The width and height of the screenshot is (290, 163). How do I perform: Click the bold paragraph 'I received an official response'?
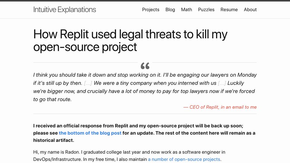[145, 133]
